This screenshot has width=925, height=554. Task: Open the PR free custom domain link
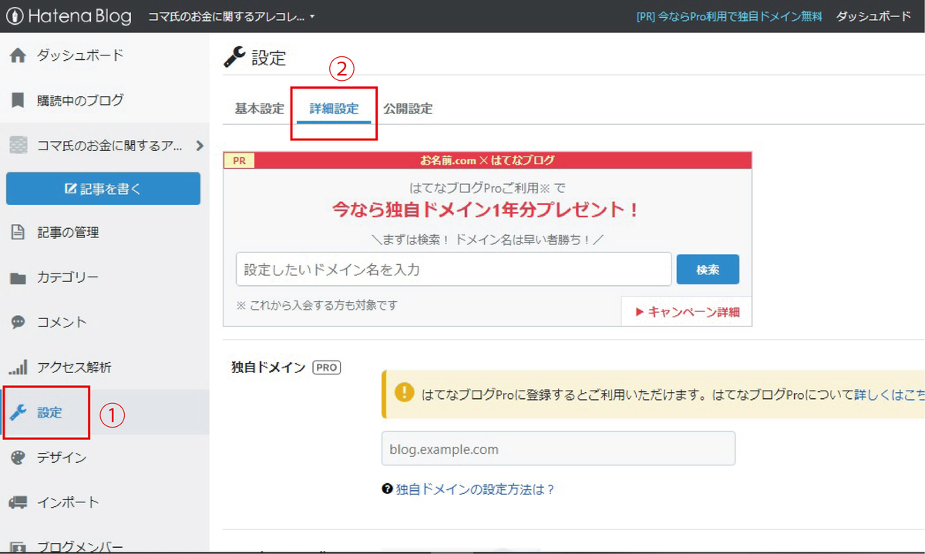point(728,16)
